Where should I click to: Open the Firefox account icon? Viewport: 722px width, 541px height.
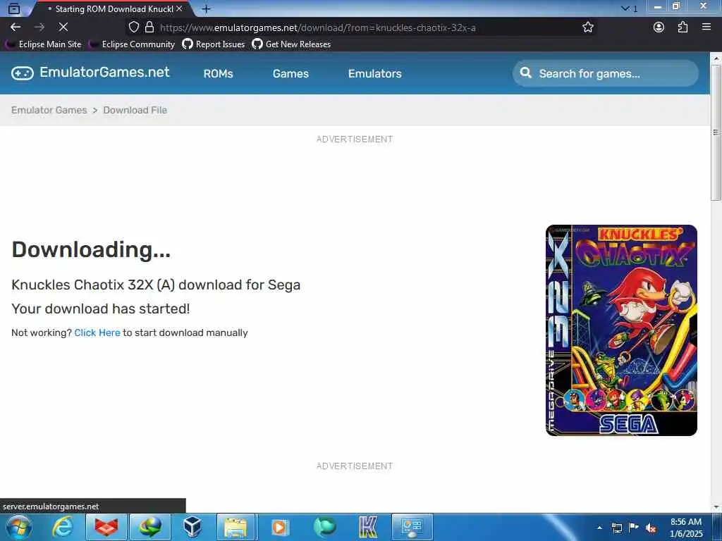[659, 27]
